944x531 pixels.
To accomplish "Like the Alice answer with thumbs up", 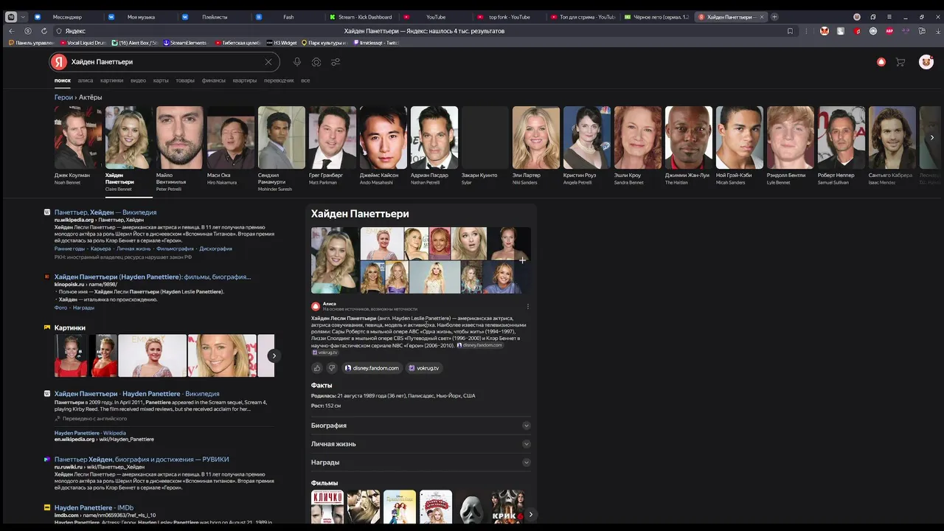I will coord(317,368).
